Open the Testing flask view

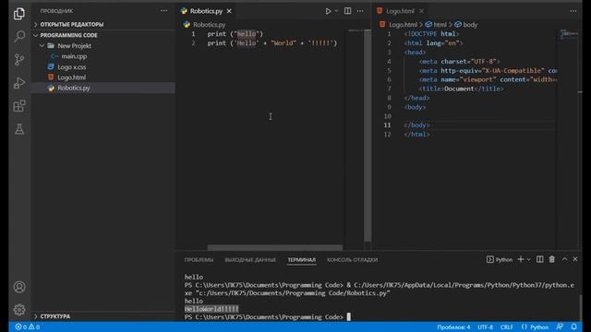(19, 129)
